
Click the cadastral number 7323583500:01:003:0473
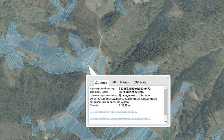[135, 89]
